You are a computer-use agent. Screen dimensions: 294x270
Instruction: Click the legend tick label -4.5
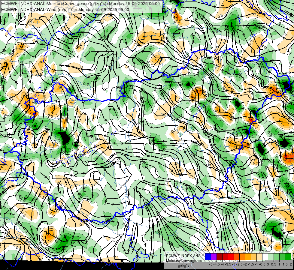(217, 264)
